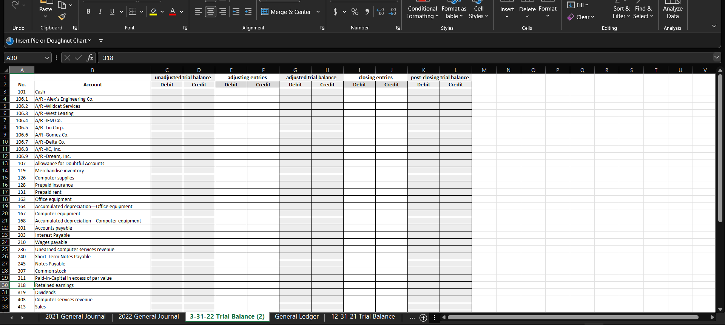This screenshot has height=325, width=725.
Task: Open the Clipboard dialog launcher
Action: tap(75, 28)
